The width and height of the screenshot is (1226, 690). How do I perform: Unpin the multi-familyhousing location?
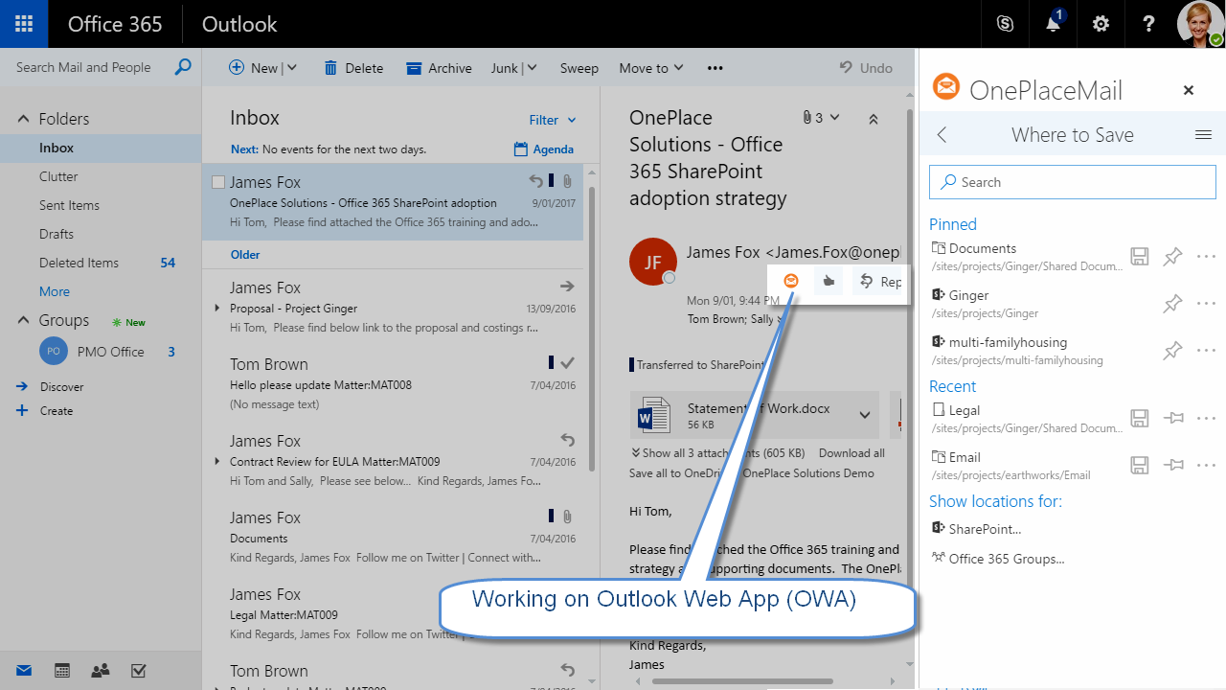pos(1172,350)
